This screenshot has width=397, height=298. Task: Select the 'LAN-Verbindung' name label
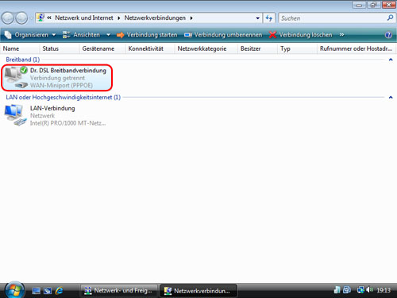tap(52, 108)
